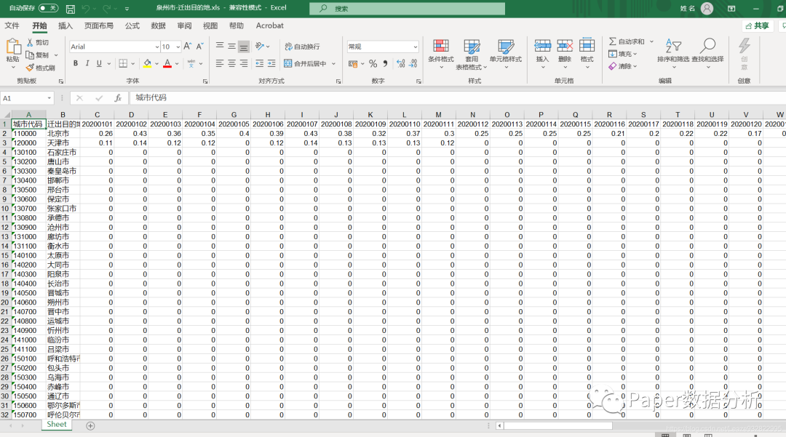
Task: Open the File (文件) tab
Action: [x=12, y=25]
